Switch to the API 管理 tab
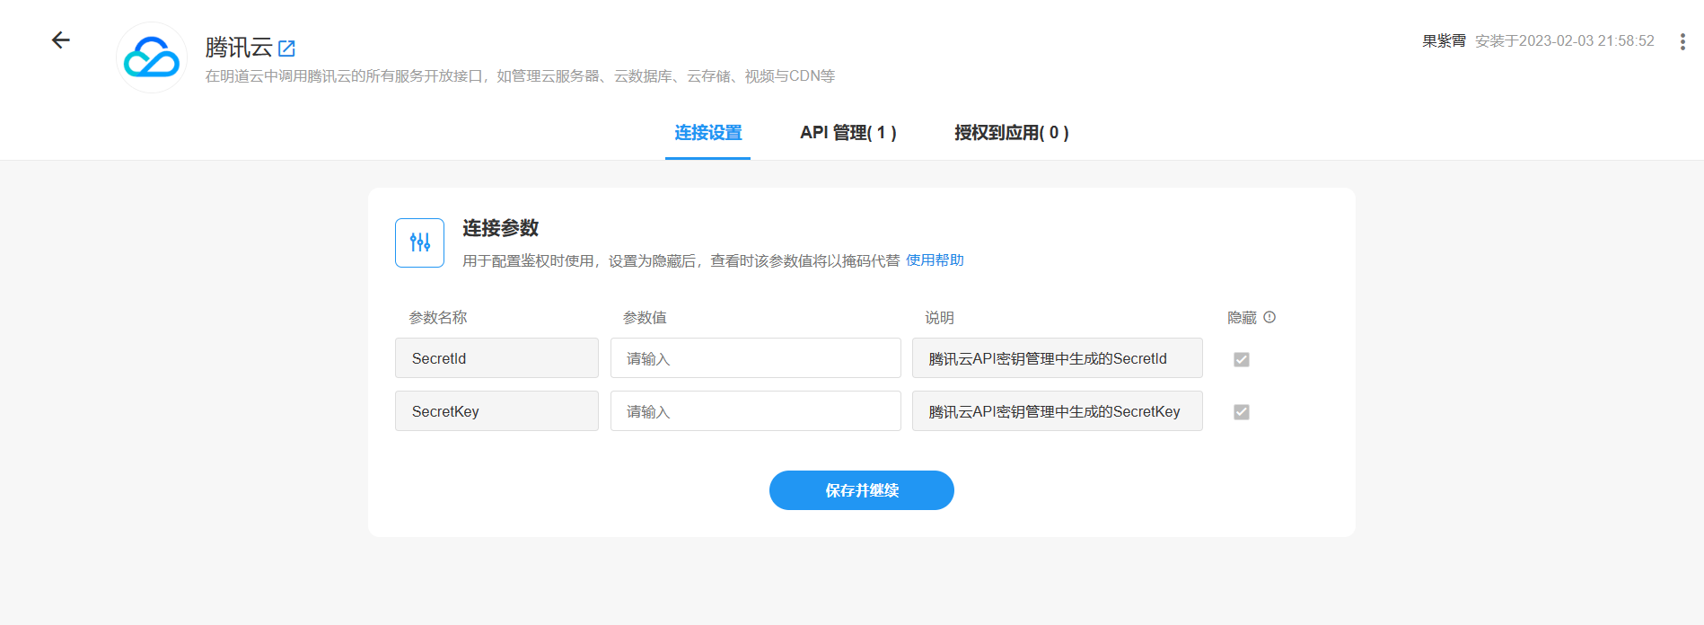The image size is (1704, 625). 848,133
